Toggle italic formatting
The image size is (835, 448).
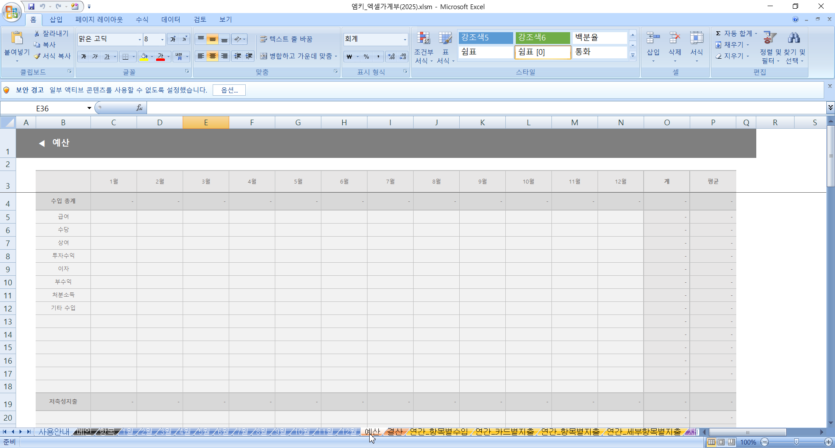(x=95, y=57)
